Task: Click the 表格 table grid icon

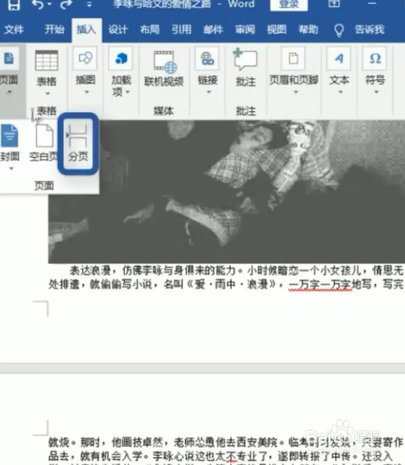Action: pos(47,60)
